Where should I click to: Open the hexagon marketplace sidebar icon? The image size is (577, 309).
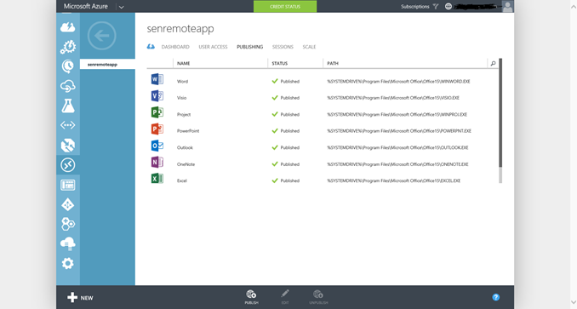coord(68,224)
